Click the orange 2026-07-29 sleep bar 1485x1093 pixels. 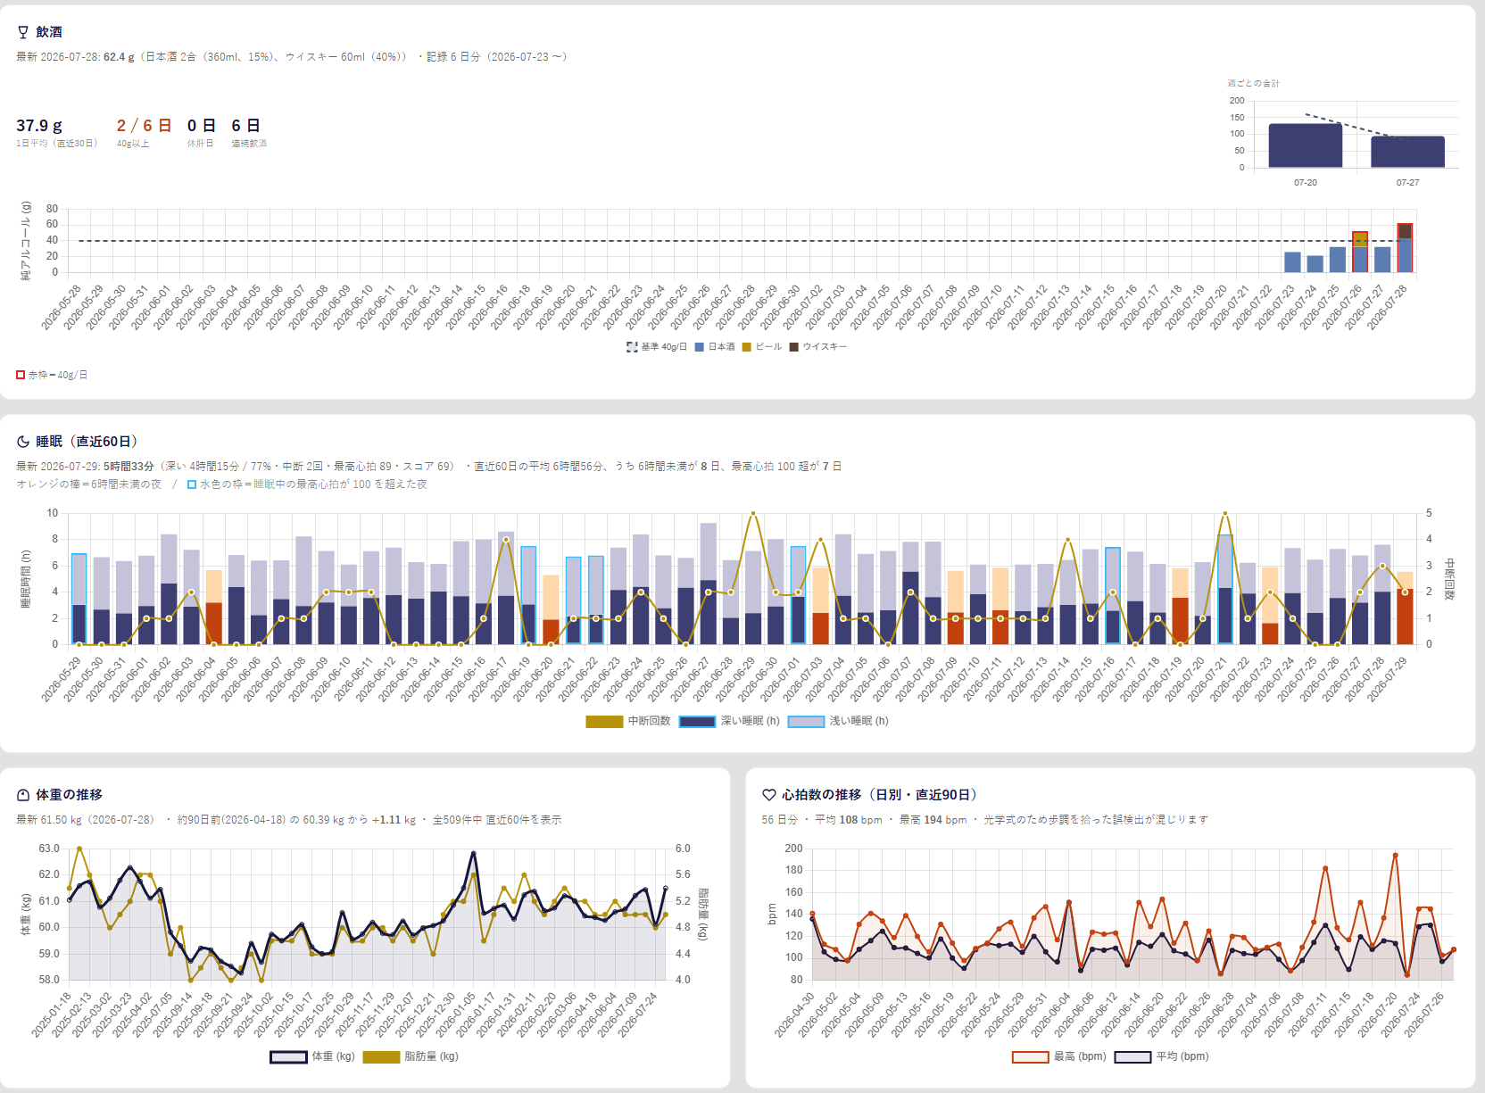[1405, 609]
